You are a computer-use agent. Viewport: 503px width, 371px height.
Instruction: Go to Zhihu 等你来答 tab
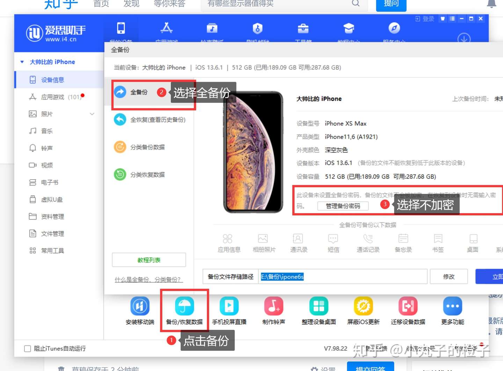[x=169, y=3]
